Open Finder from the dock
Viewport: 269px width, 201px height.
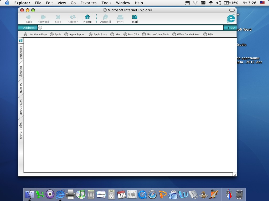coord(29,194)
